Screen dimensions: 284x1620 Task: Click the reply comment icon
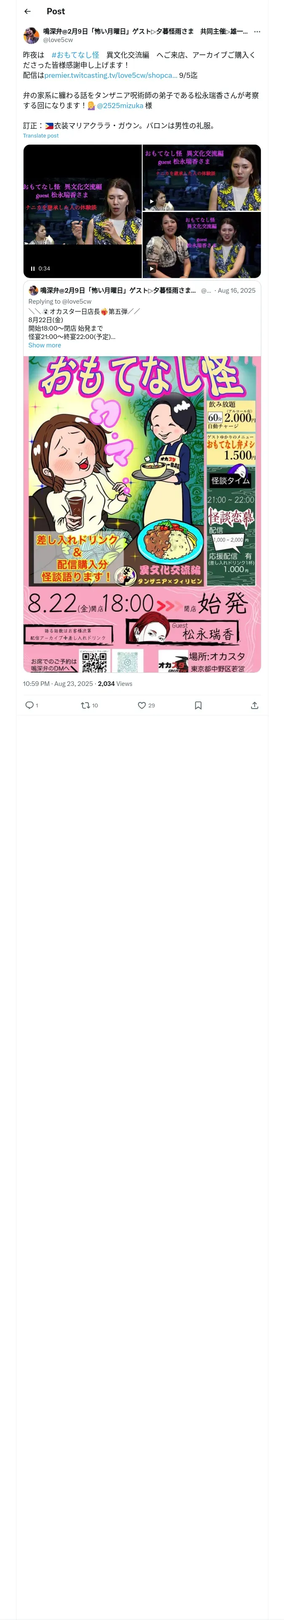(x=29, y=705)
